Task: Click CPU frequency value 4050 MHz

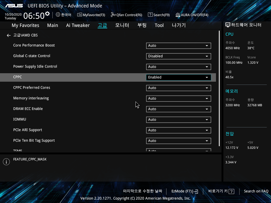Action: pos(232,48)
